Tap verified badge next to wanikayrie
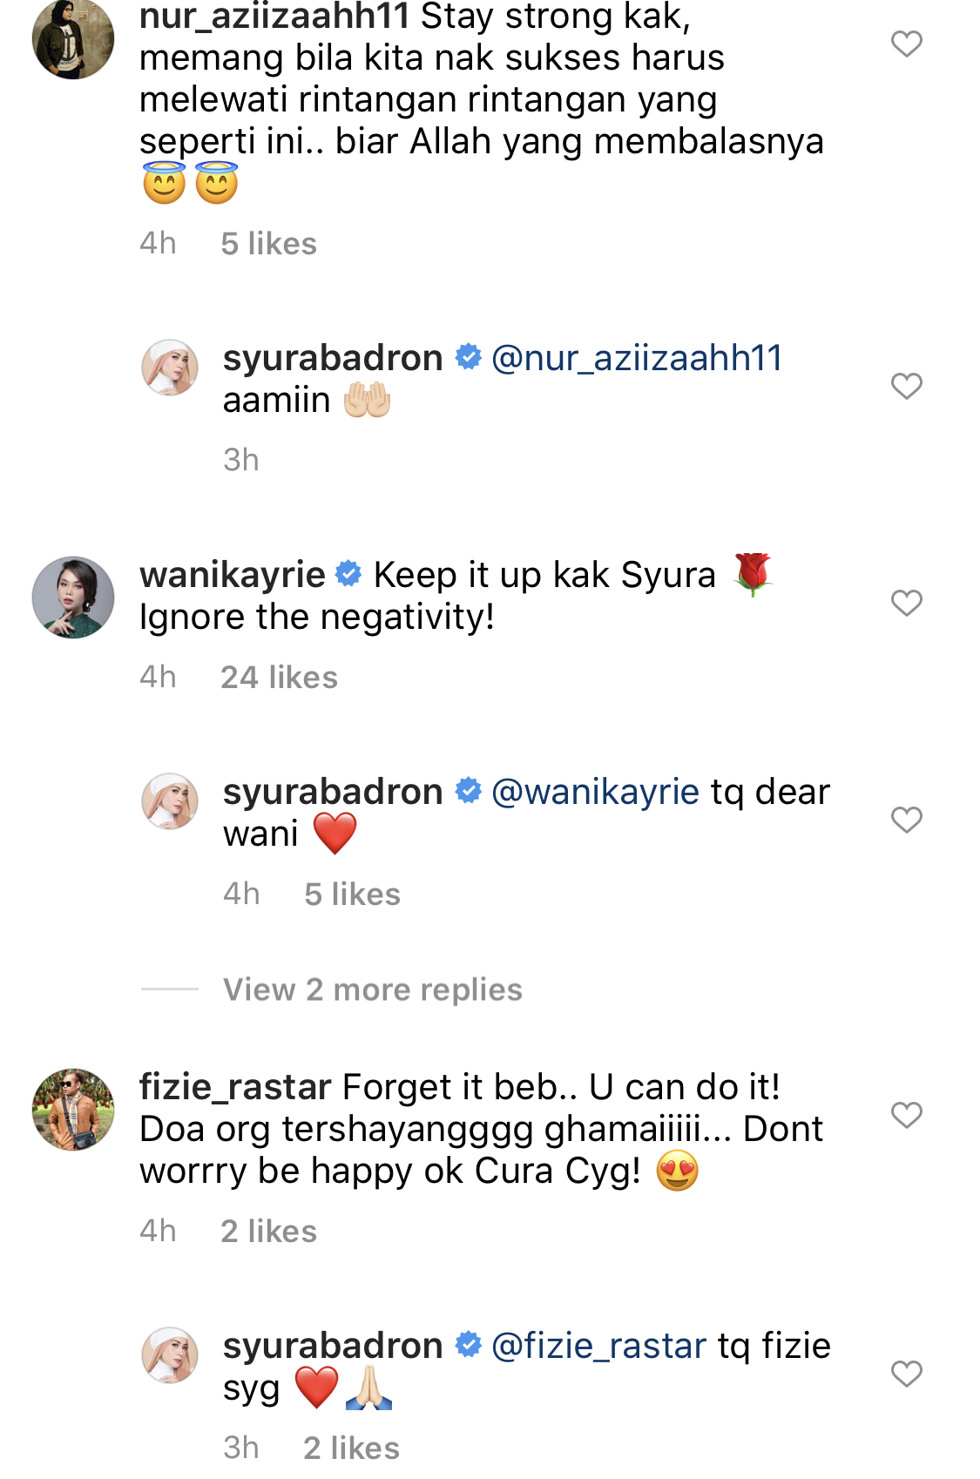The height and width of the screenshot is (1479, 980). 348,574
